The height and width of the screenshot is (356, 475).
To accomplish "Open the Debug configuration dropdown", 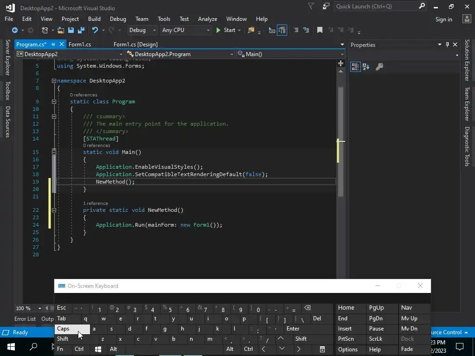I will pyautogui.click(x=142, y=30).
